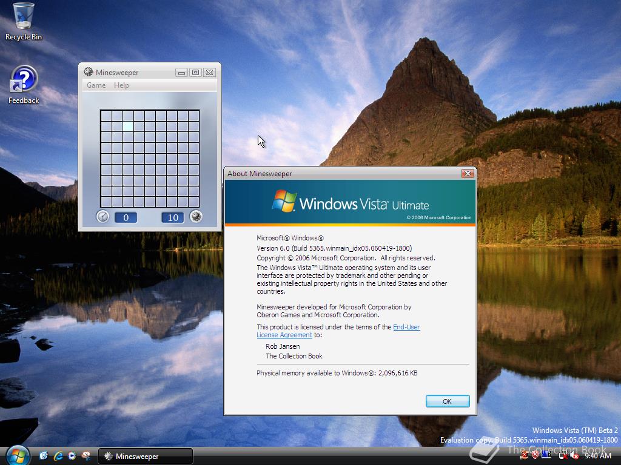Uncover the bottom-right corner Minesweeper cell
Image resolution: width=621 pixels, height=465 pixels.
[x=193, y=202]
